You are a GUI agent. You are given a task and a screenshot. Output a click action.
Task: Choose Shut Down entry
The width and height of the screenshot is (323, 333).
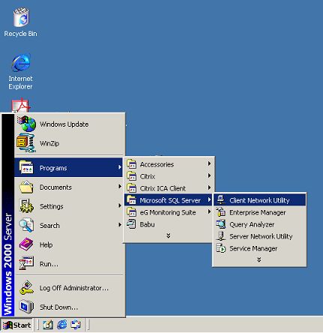click(x=70, y=307)
